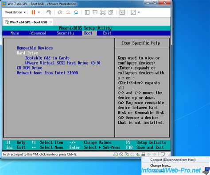Viewport: 210px width, 175px height.
Task: Open the stretch options dropdown arrow
Action: pos(139,12)
